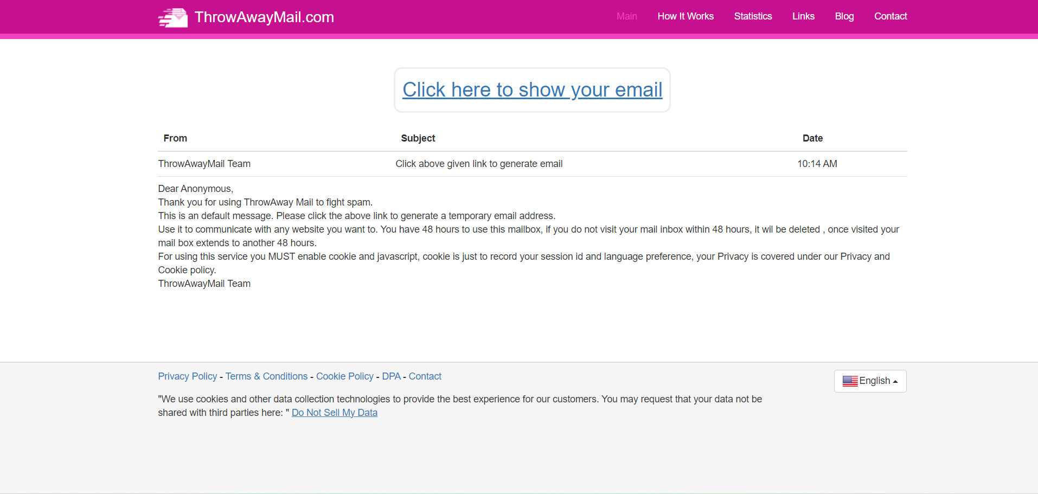Select the From column header
Image resolution: width=1038 pixels, height=494 pixels.
[175, 138]
